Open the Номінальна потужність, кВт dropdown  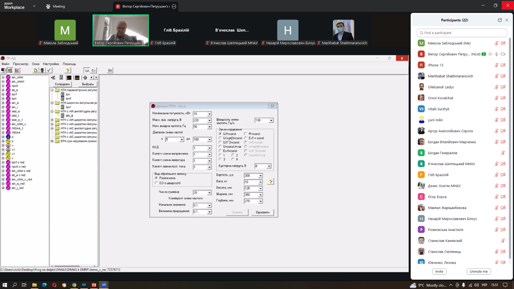(209, 114)
